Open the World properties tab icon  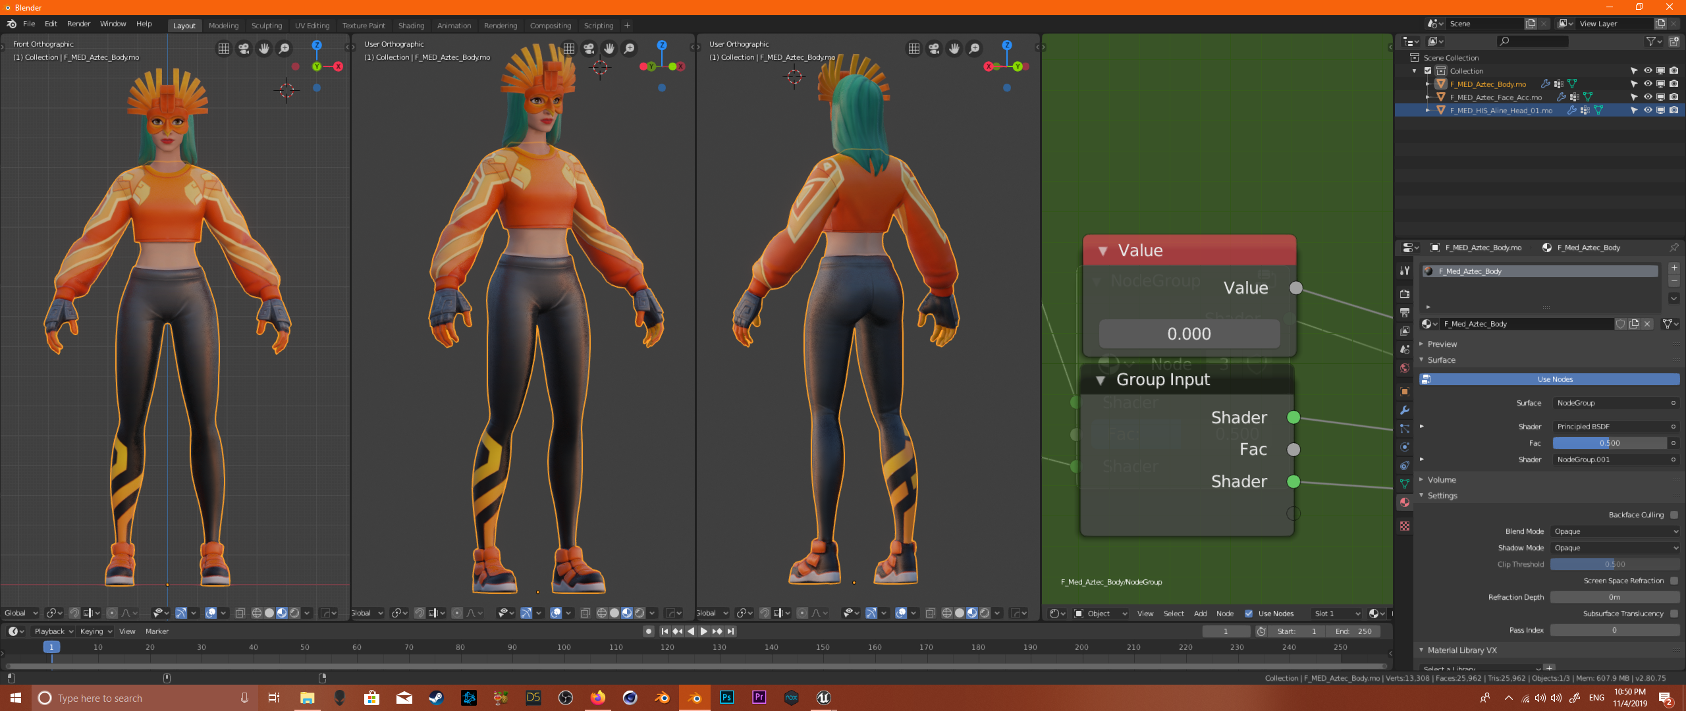[1405, 368]
